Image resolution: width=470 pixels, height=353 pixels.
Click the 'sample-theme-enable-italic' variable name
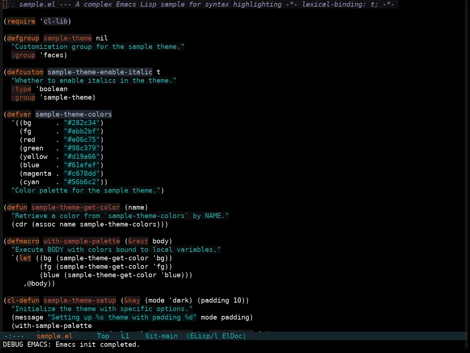[x=100, y=72]
